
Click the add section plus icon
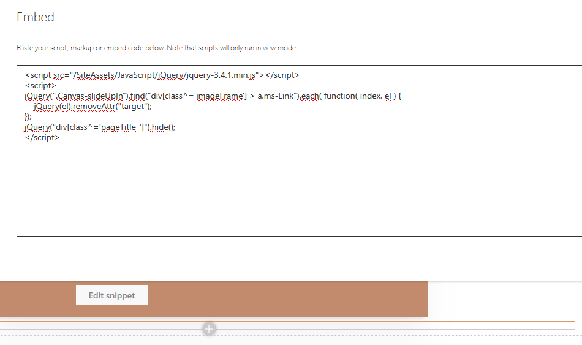[x=209, y=328]
